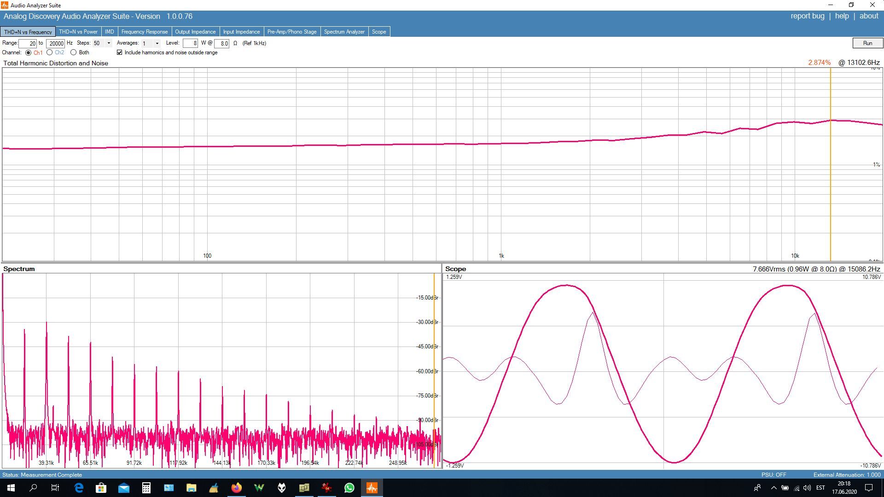Open Microsoft Edge in the taskbar

[x=79, y=488]
